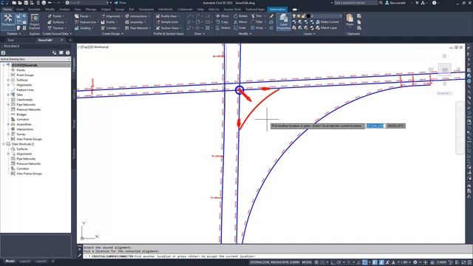Select the Mirror tool in Modify panel

(240, 22)
